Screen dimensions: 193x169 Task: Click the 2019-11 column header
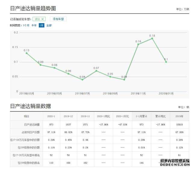coord(85,116)
